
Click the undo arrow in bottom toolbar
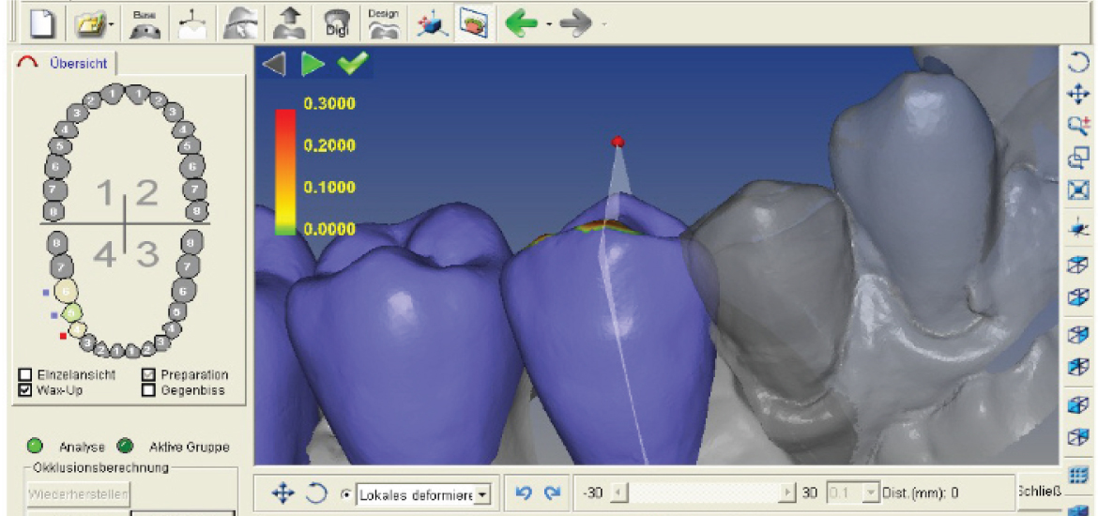(x=525, y=493)
